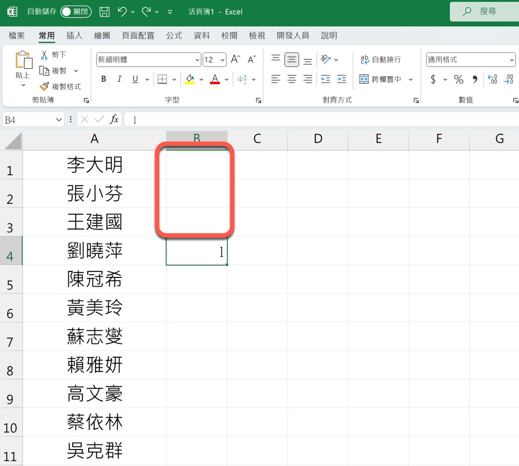Apply Bold formatting
The image size is (519, 466).
[104, 79]
